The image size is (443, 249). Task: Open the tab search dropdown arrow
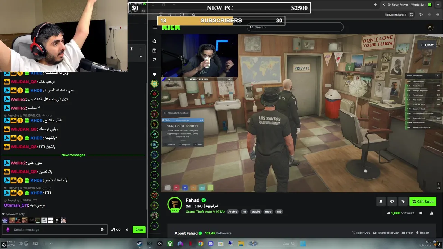(439, 4)
